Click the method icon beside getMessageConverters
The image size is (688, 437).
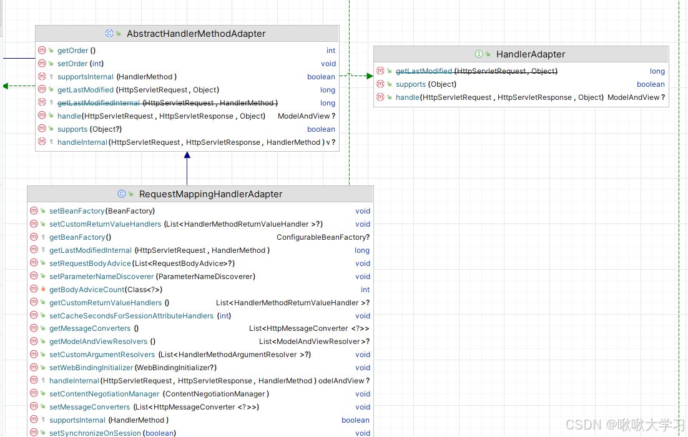coord(34,328)
